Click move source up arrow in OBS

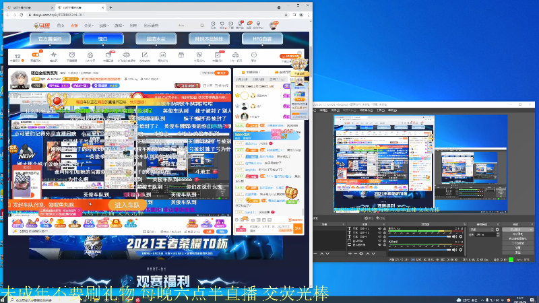[368, 254]
